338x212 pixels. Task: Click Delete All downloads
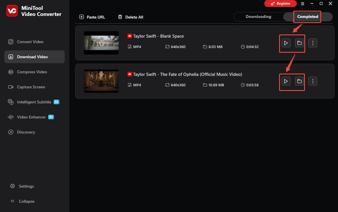[131, 17]
